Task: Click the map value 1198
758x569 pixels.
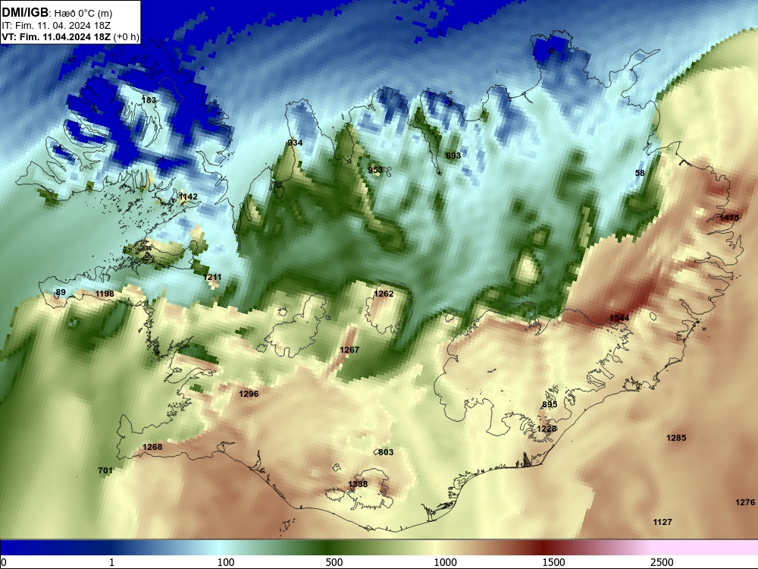Action: (105, 294)
